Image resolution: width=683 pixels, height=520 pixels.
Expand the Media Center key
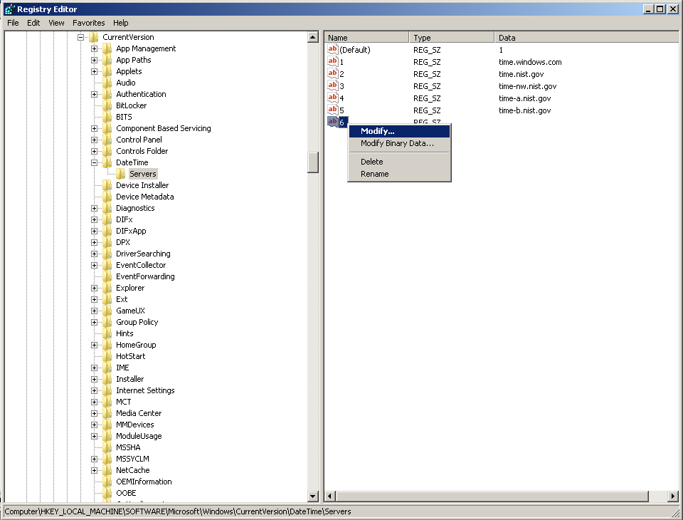94,413
